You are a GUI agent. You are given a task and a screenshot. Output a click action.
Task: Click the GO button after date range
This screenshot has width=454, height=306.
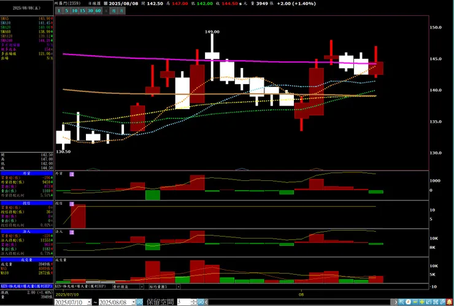click(139, 302)
